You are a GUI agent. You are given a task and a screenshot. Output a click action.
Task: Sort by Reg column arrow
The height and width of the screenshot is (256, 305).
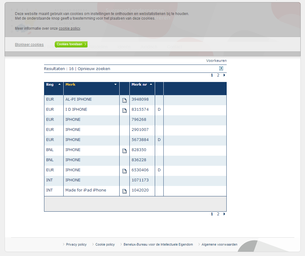(x=60, y=84)
